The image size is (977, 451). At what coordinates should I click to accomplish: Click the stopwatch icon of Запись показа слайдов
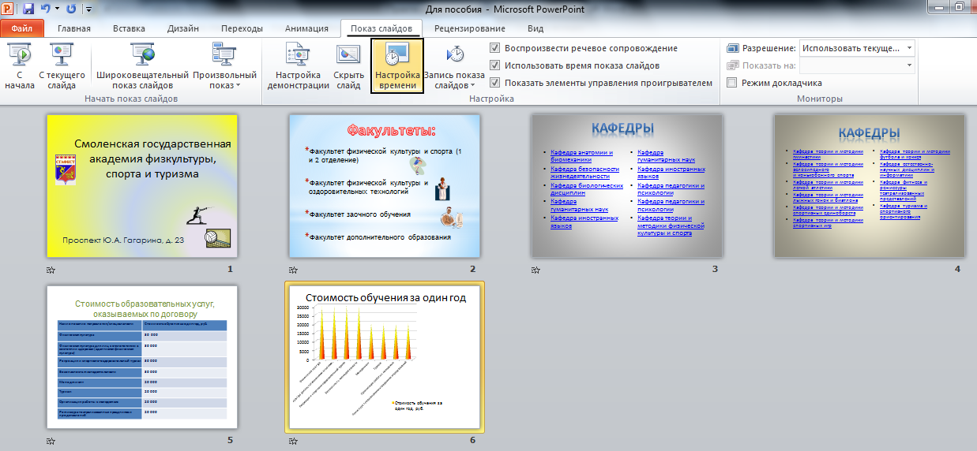coord(456,54)
